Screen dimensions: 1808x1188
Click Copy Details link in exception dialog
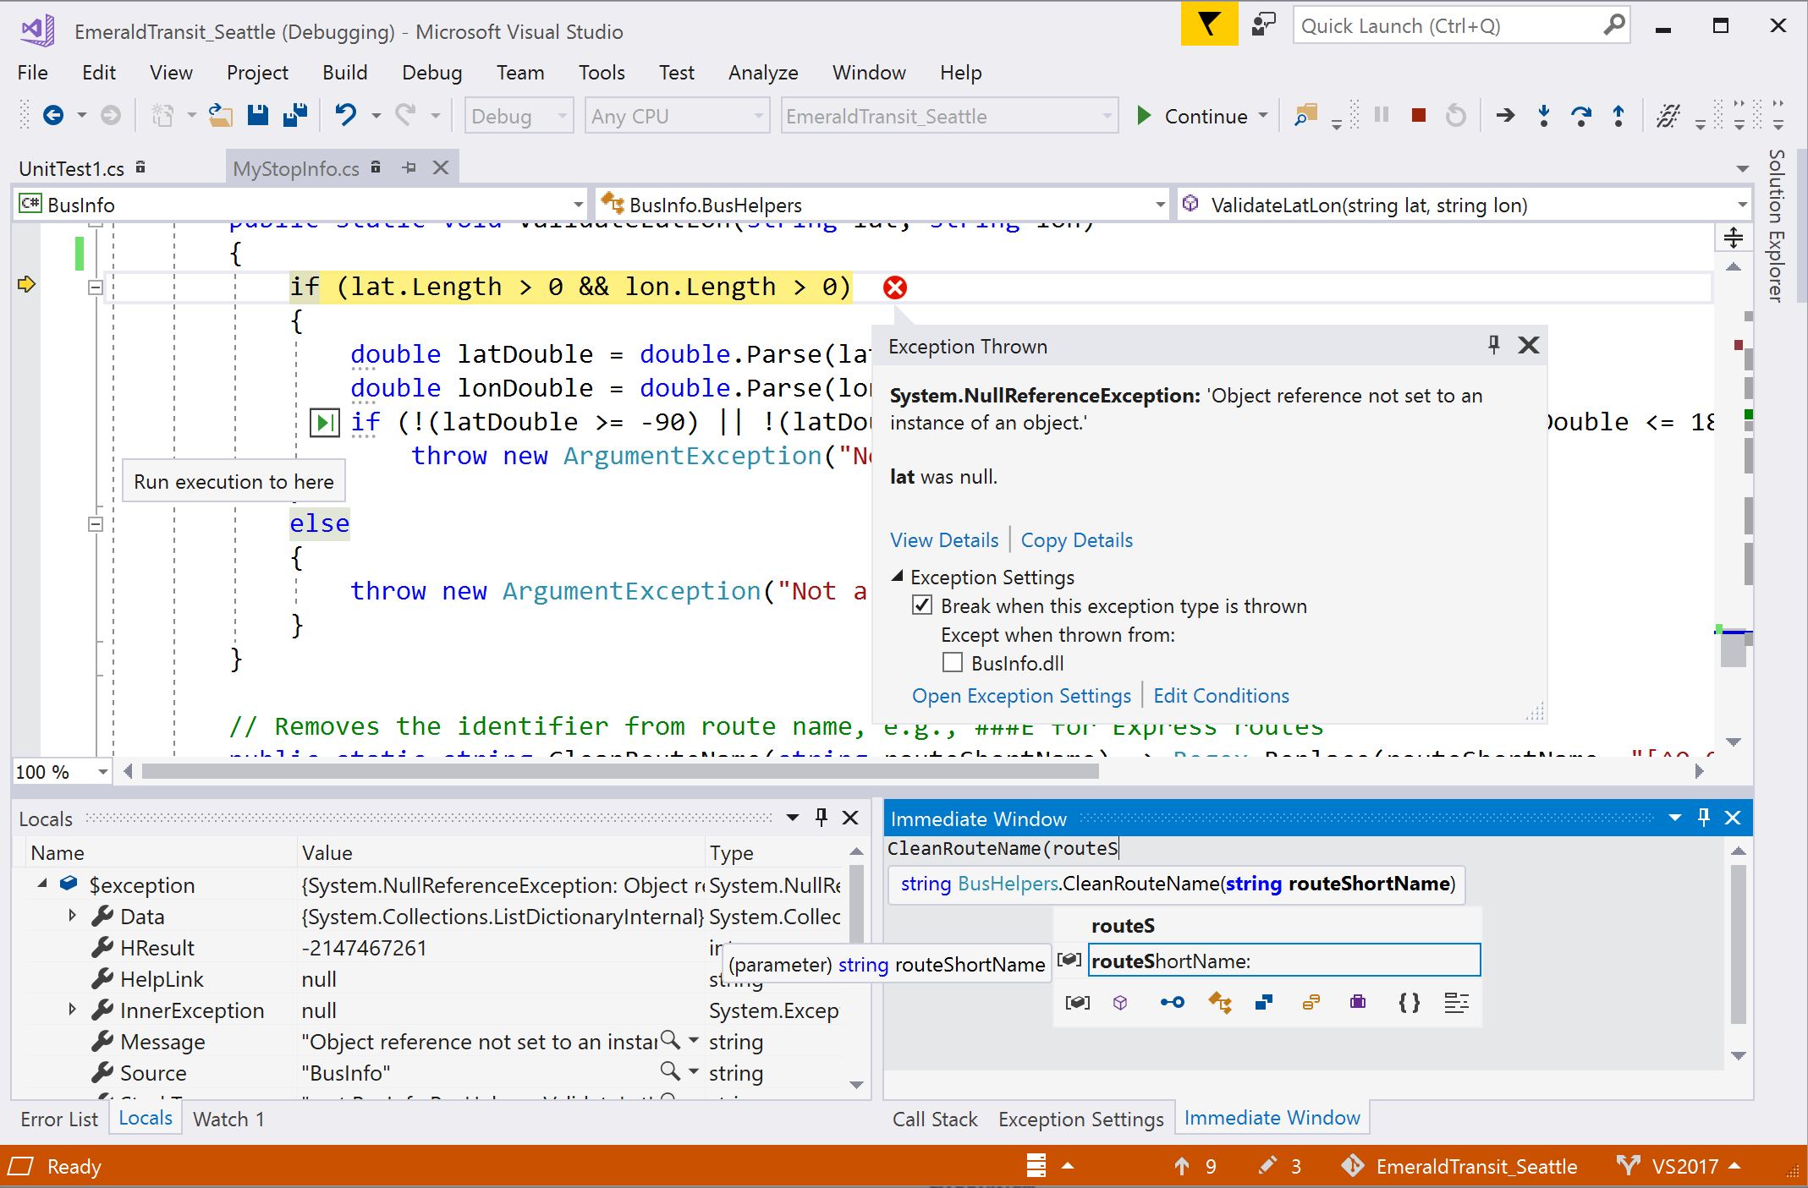[x=1077, y=539]
